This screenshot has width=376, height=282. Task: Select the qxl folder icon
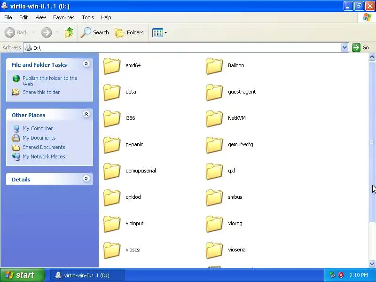point(214,172)
